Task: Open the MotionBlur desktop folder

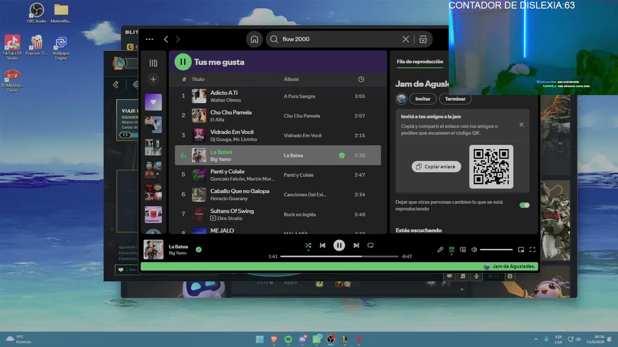Action: pyautogui.click(x=61, y=13)
